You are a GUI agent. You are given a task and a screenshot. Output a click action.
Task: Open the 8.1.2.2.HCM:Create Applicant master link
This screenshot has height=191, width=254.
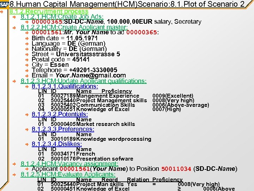click(x=74, y=27)
